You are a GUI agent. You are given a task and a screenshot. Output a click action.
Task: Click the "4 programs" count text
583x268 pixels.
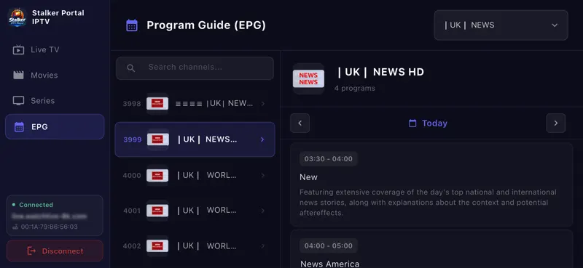355,88
